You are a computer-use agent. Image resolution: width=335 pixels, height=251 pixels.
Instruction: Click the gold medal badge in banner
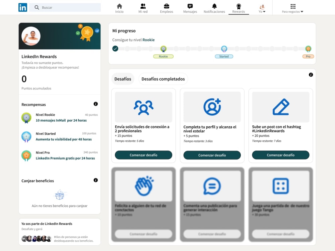pyautogui.click(x=87, y=33)
